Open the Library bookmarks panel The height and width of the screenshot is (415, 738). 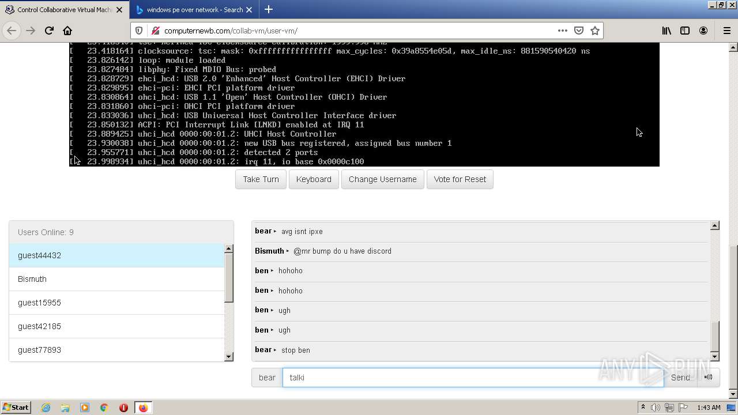pos(667,31)
